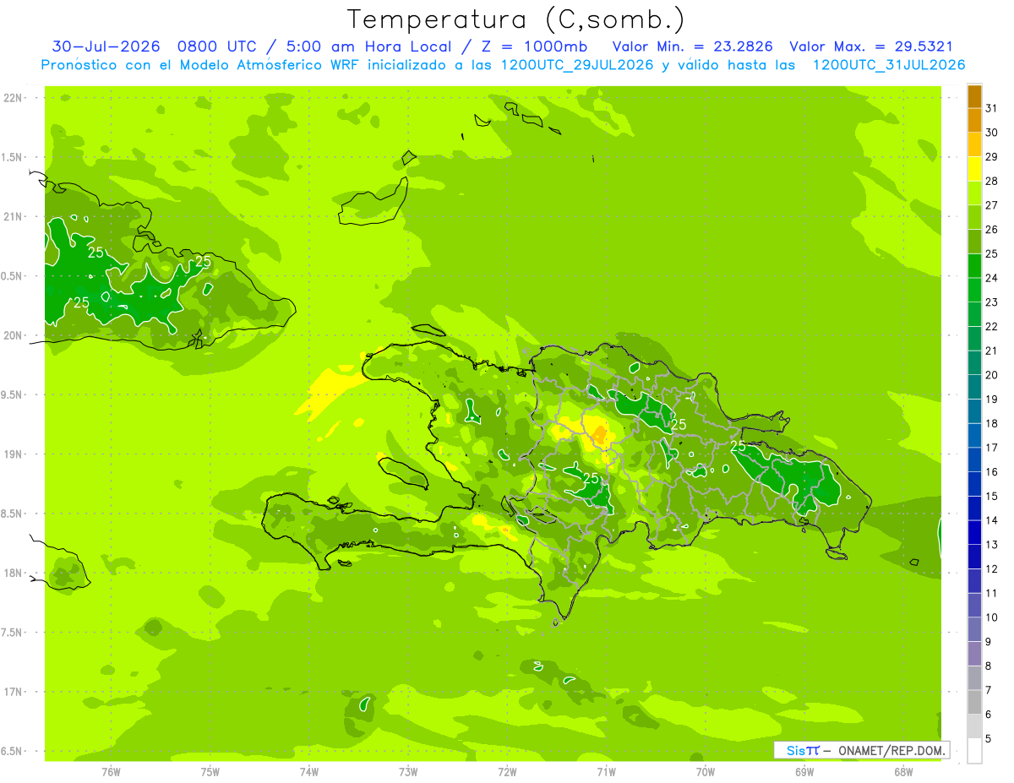Click the legend value "26"
Viewport: 1014px width, 783px height.
(x=991, y=229)
